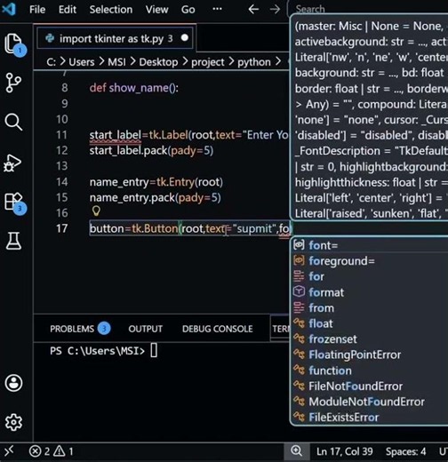Select the FloatingPointError suggestion
The image size is (448, 462).
(369, 354)
